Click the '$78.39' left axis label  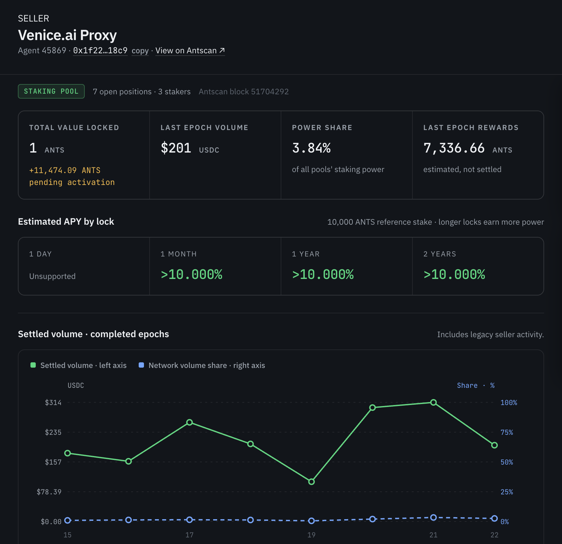click(x=49, y=492)
